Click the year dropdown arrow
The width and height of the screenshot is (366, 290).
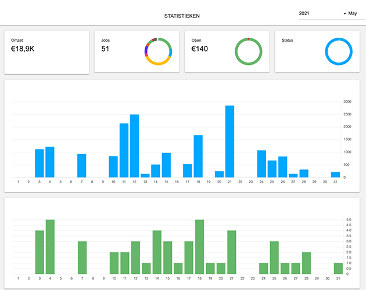point(345,13)
